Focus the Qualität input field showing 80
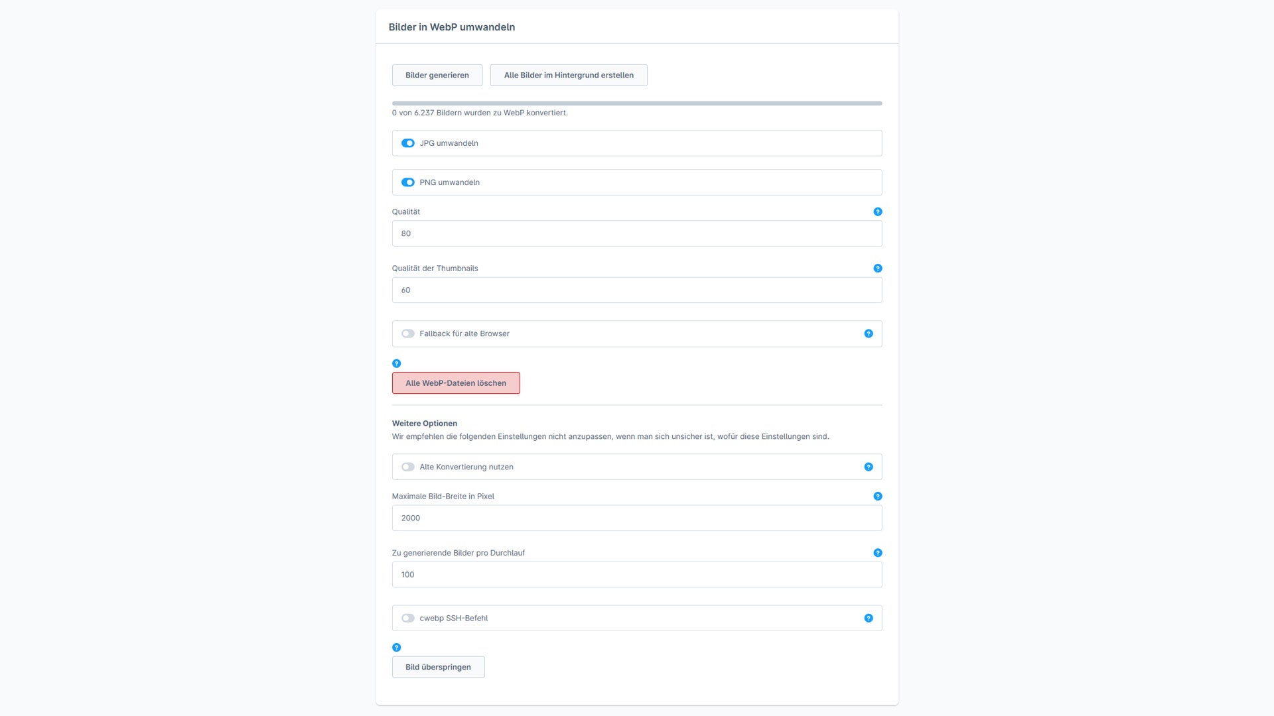1274x716 pixels. pyautogui.click(x=636, y=233)
